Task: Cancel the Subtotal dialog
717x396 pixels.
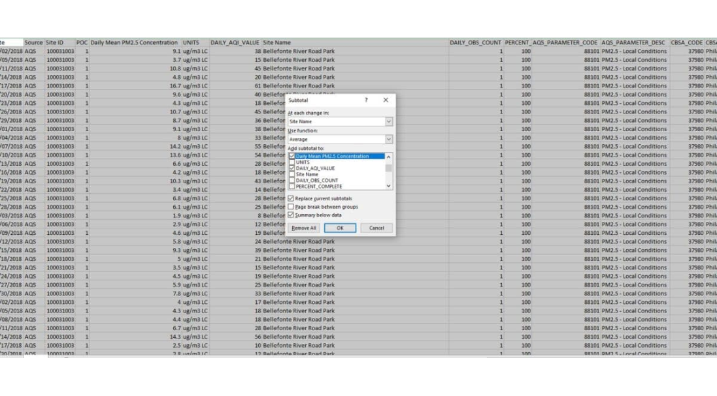Action: coord(376,228)
